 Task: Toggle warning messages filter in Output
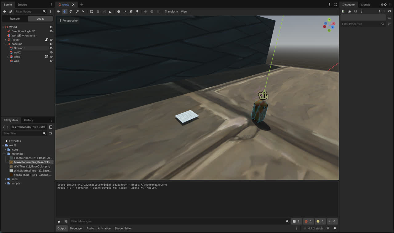(x=320, y=221)
